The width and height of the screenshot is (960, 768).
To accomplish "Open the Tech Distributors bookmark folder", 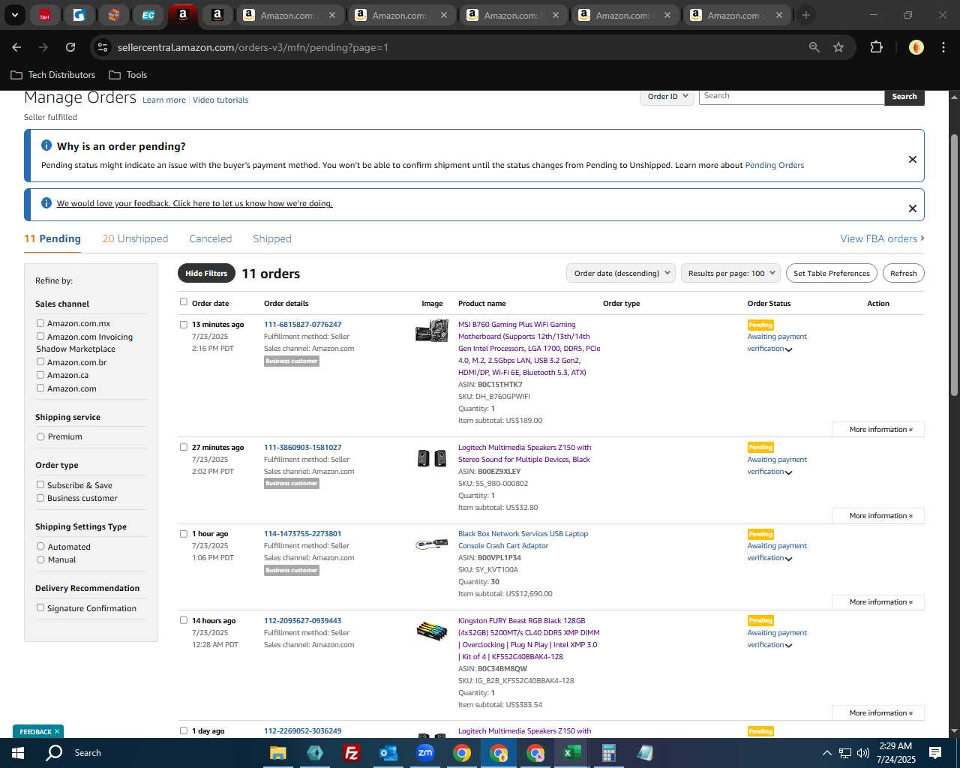I will coord(53,75).
